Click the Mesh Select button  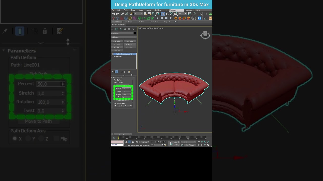(117, 41)
